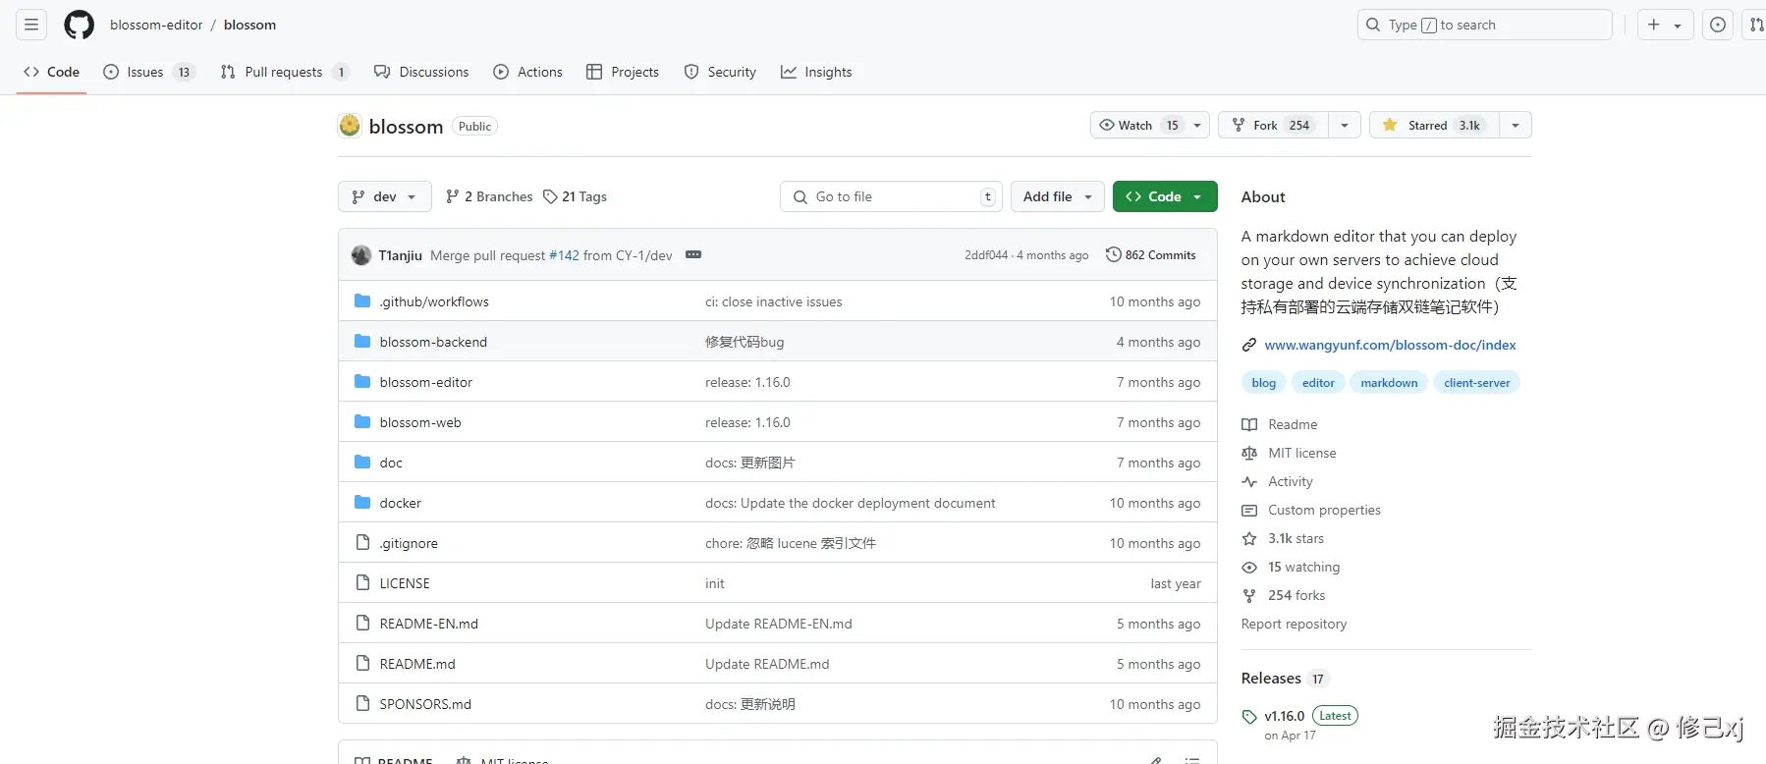View the 254 forks link

[x=1284, y=595]
